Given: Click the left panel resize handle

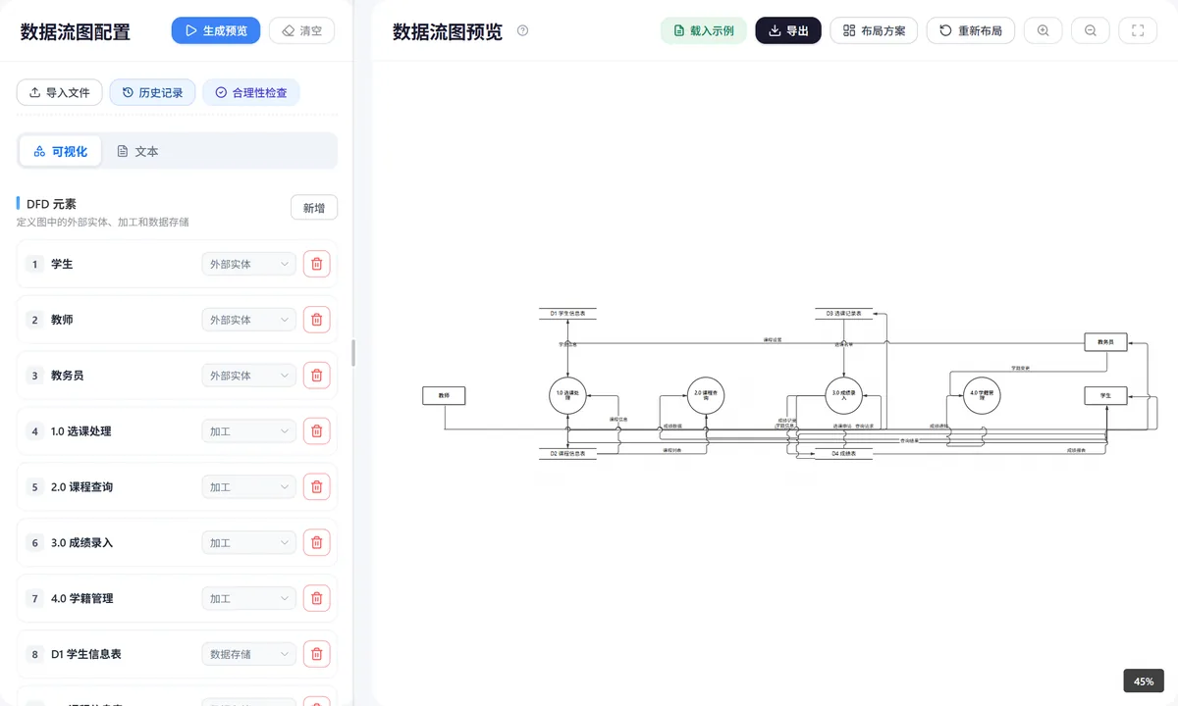Looking at the screenshot, I should point(353,353).
